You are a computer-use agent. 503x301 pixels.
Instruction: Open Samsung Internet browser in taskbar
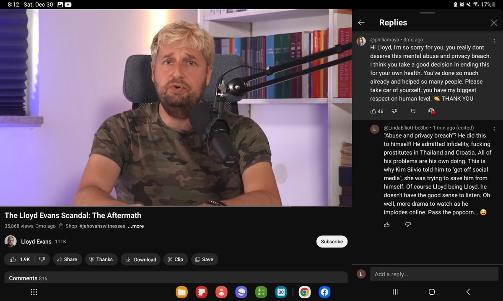(241, 292)
